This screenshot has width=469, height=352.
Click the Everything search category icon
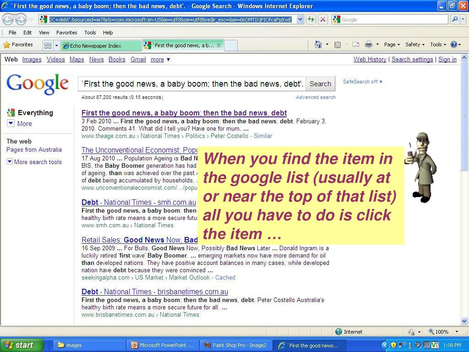coord(11,113)
